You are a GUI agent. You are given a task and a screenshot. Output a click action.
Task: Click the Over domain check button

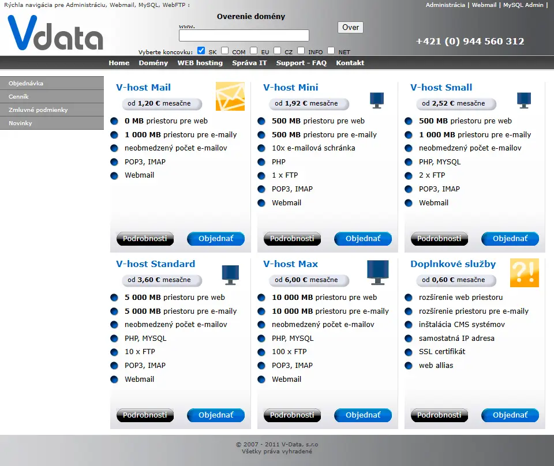[350, 28]
